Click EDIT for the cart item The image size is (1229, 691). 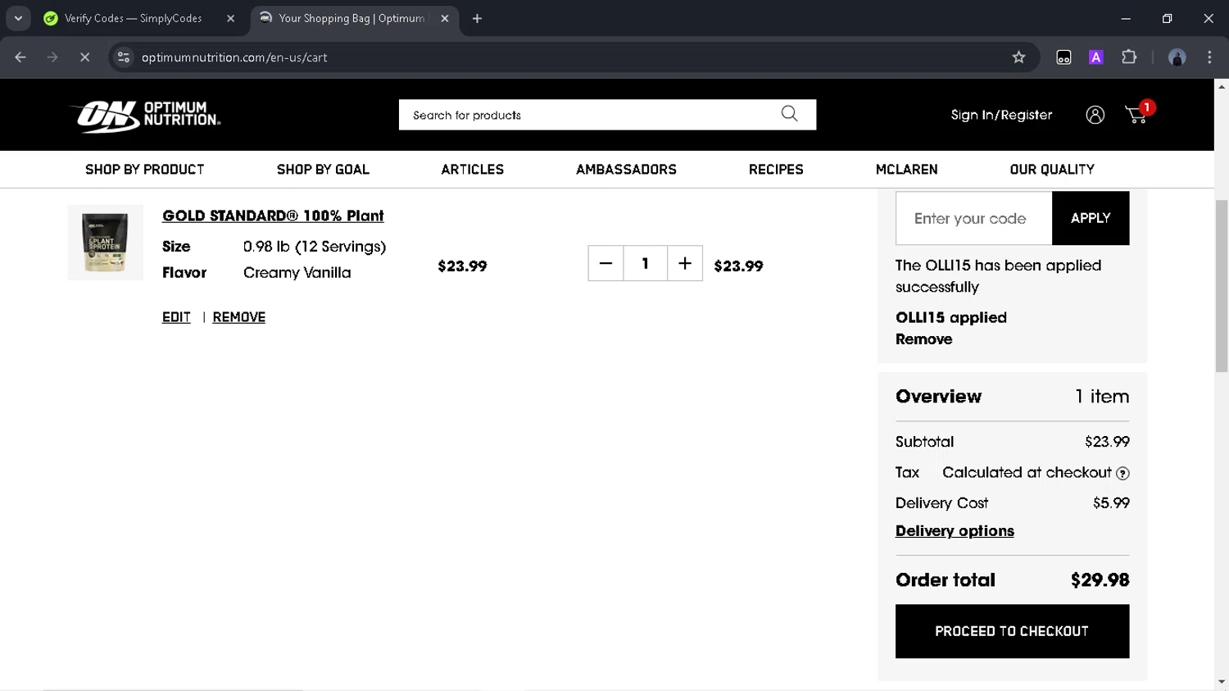176,317
